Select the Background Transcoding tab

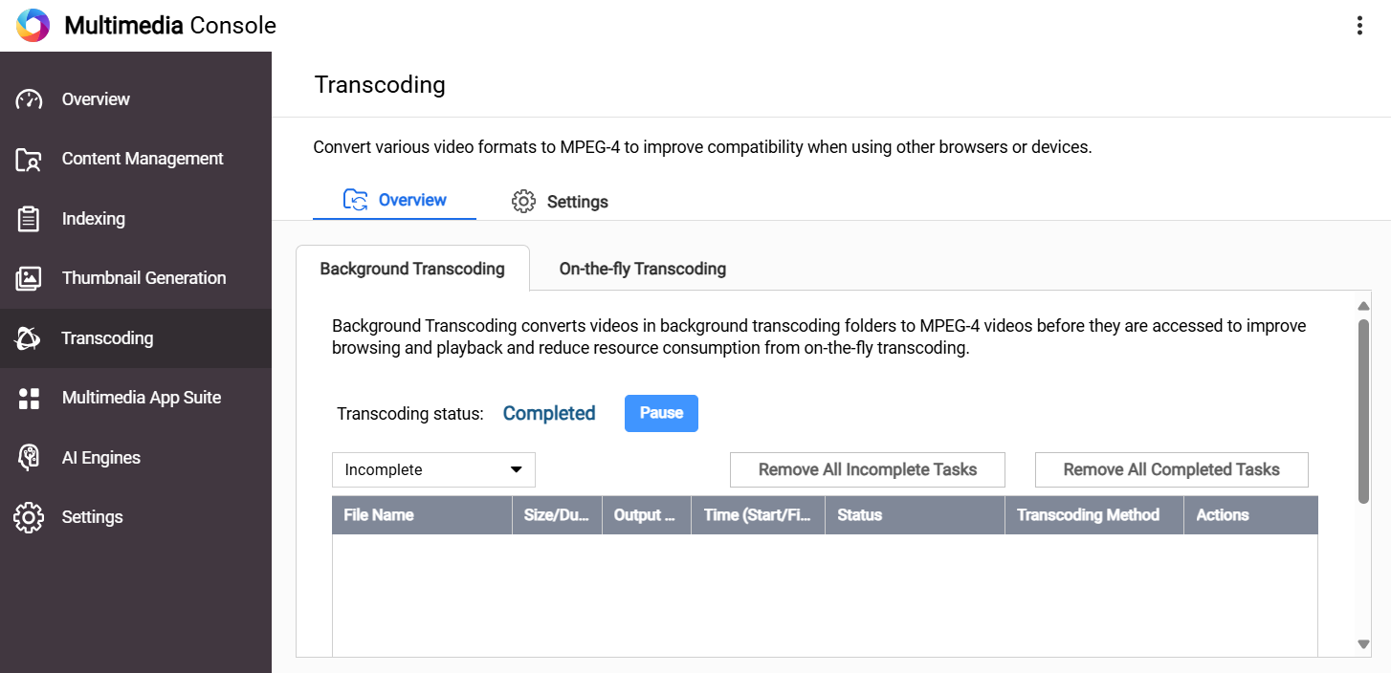[x=412, y=269]
